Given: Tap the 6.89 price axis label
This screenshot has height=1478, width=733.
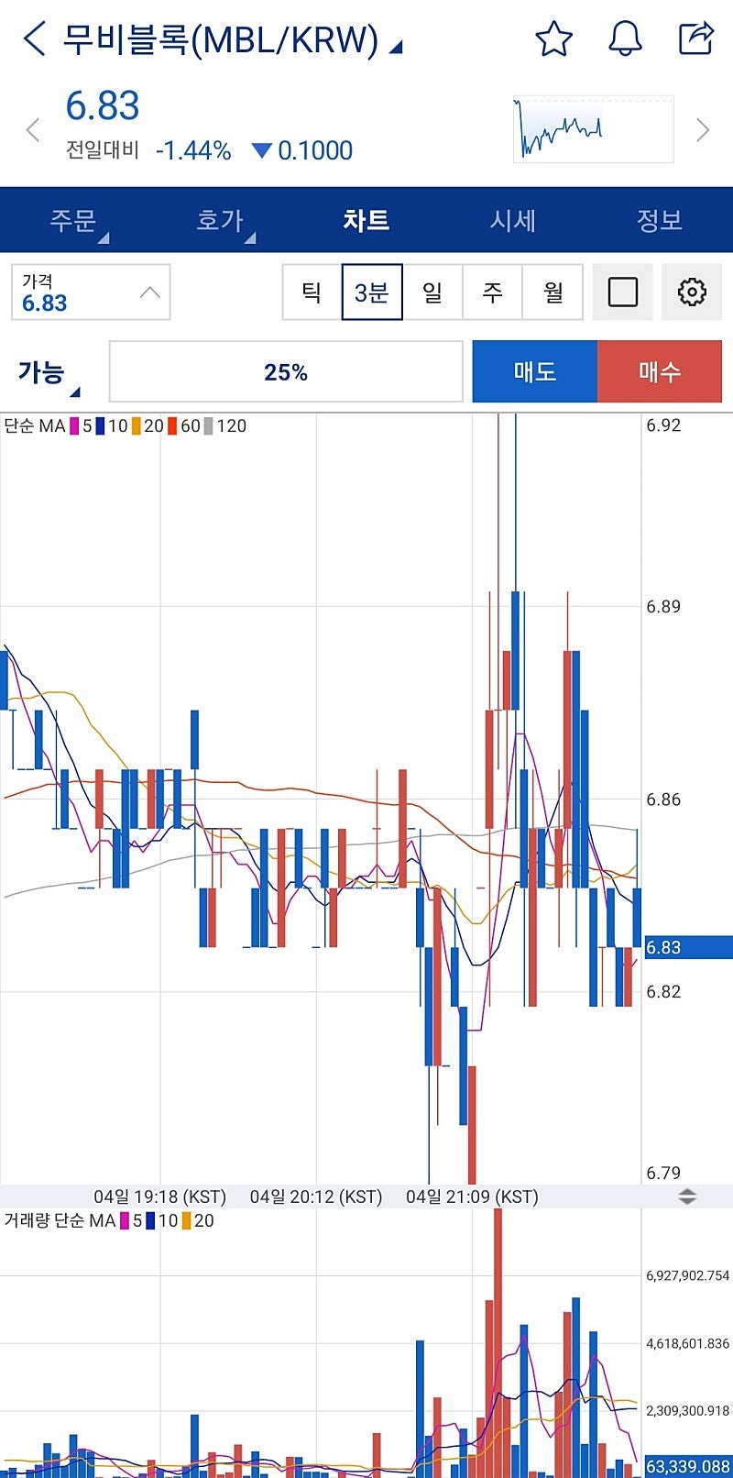Looking at the screenshot, I should [663, 606].
